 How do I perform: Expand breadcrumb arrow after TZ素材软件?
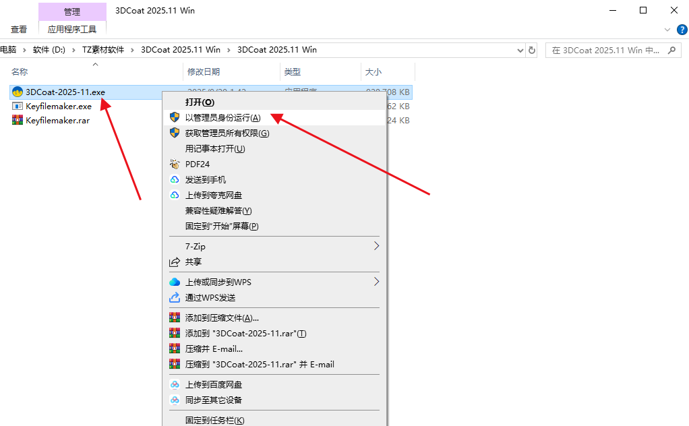132,50
